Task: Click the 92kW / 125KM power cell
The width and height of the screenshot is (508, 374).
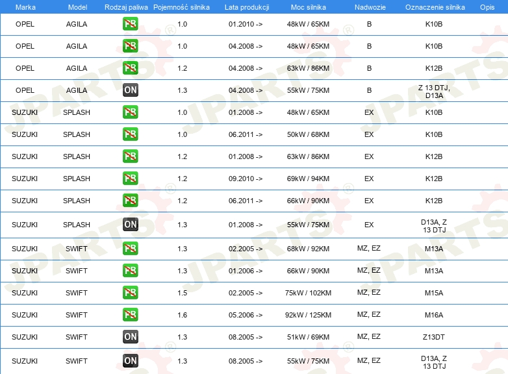Action: coord(308,315)
